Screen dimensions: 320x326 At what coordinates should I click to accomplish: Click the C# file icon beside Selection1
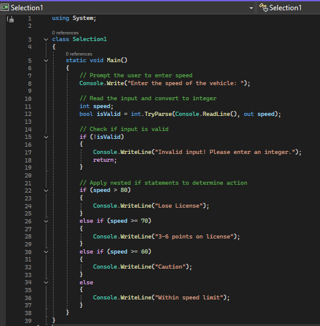(x=5, y=7)
